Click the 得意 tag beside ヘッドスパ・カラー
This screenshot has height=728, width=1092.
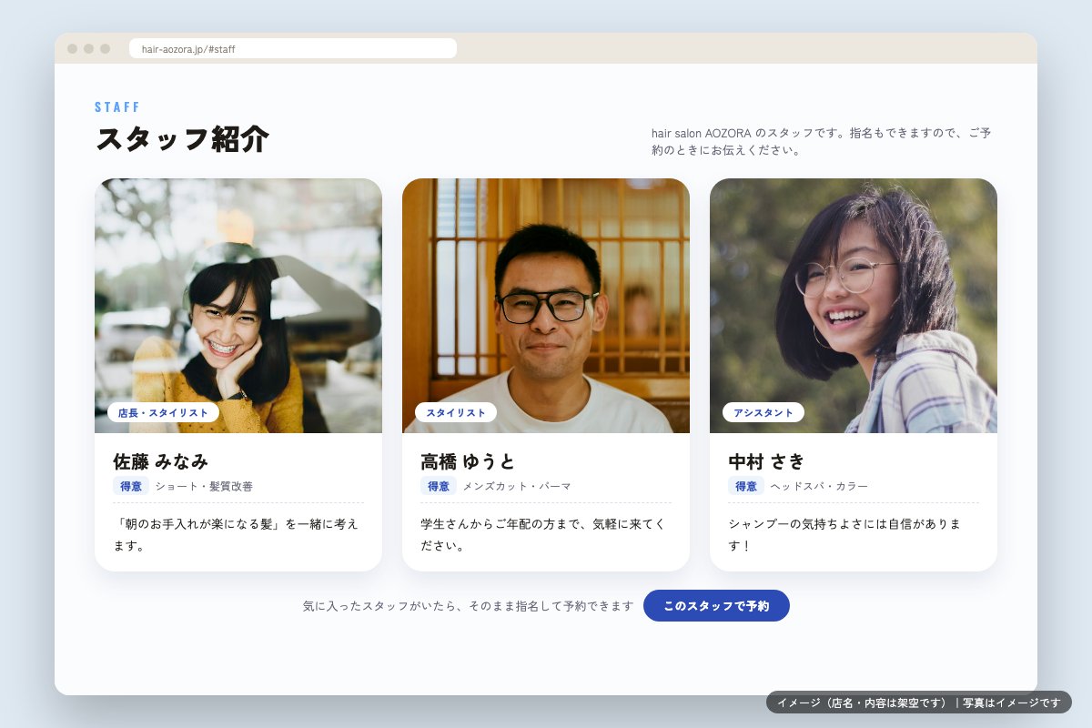coord(746,486)
